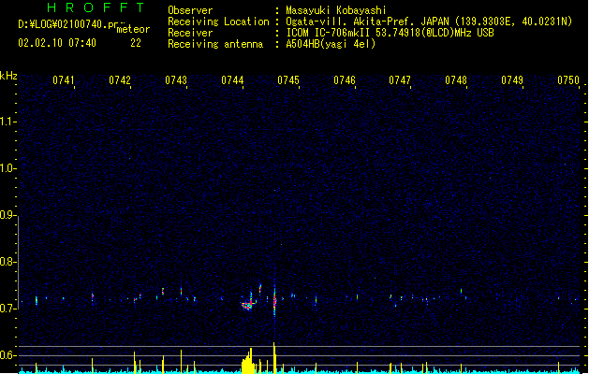Click the 0748 time marker
Screen dimensions: 589x374
[x=456, y=80]
